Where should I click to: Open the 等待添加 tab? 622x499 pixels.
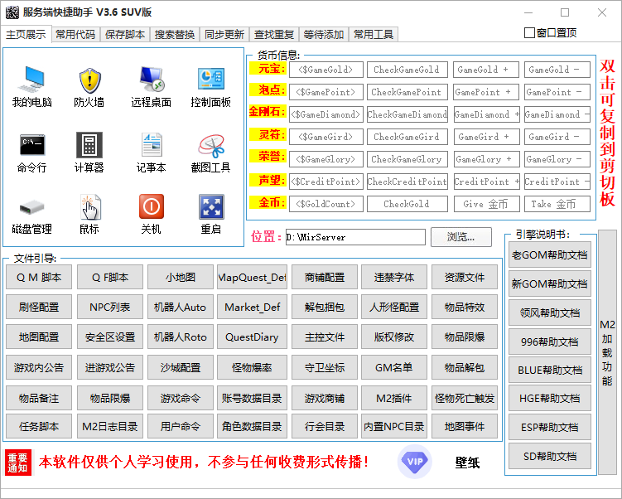pyautogui.click(x=324, y=35)
